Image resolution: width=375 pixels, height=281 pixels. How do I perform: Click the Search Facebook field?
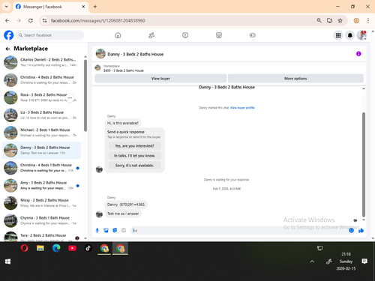(x=50, y=35)
